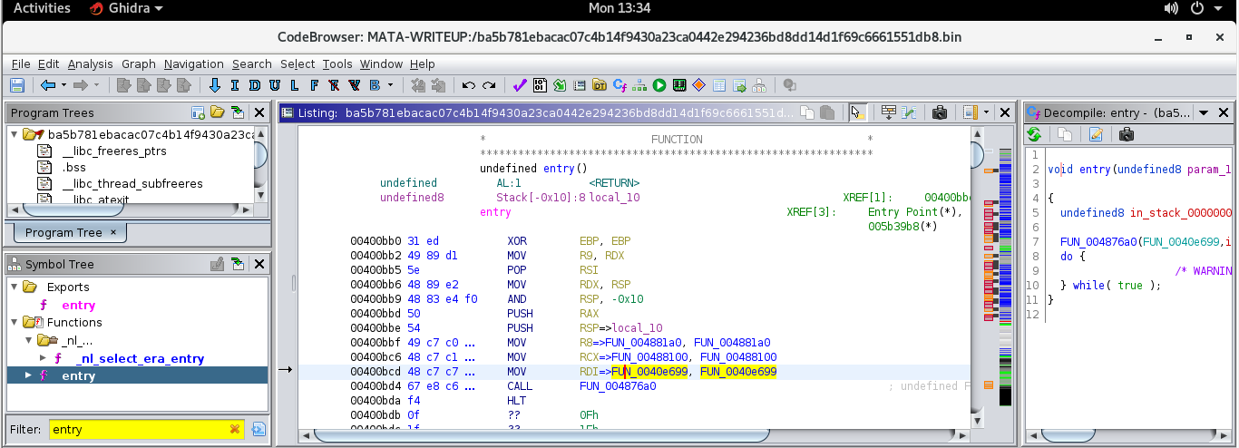Open the Navigation menu

click(x=194, y=64)
